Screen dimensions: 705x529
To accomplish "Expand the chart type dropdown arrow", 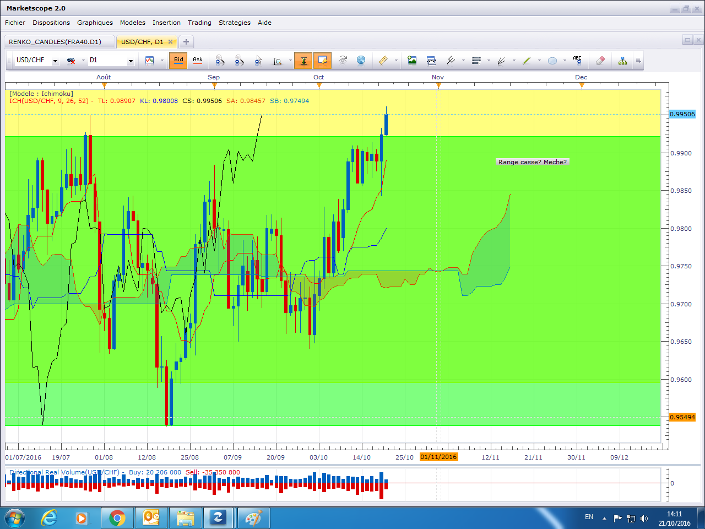I will click(x=162, y=61).
